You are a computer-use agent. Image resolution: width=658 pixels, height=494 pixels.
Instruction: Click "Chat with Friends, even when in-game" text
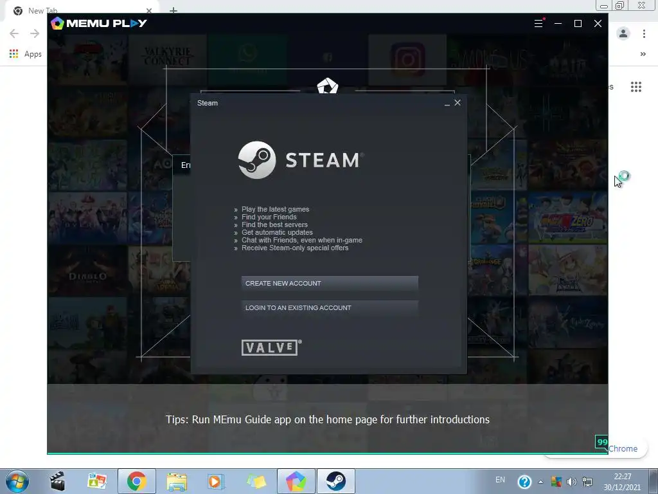[x=302, y=241]
